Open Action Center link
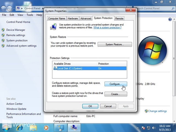The height and width of the screenshot is (132, 176). [14, 104]
